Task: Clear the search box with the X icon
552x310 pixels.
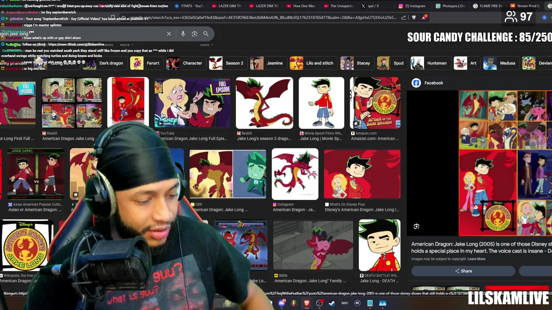Action: 169,34
